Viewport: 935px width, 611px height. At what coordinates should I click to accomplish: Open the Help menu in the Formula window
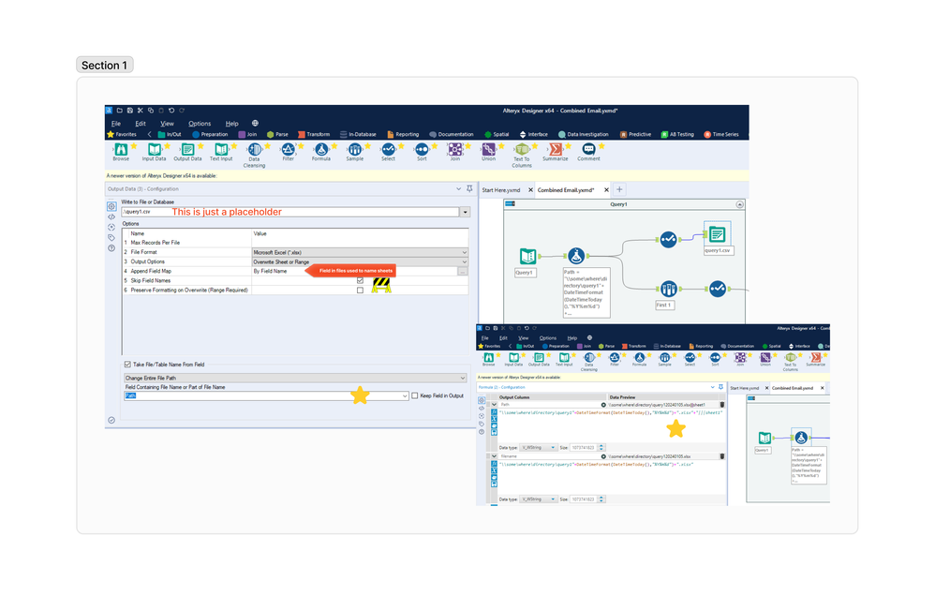pos(572,337)
